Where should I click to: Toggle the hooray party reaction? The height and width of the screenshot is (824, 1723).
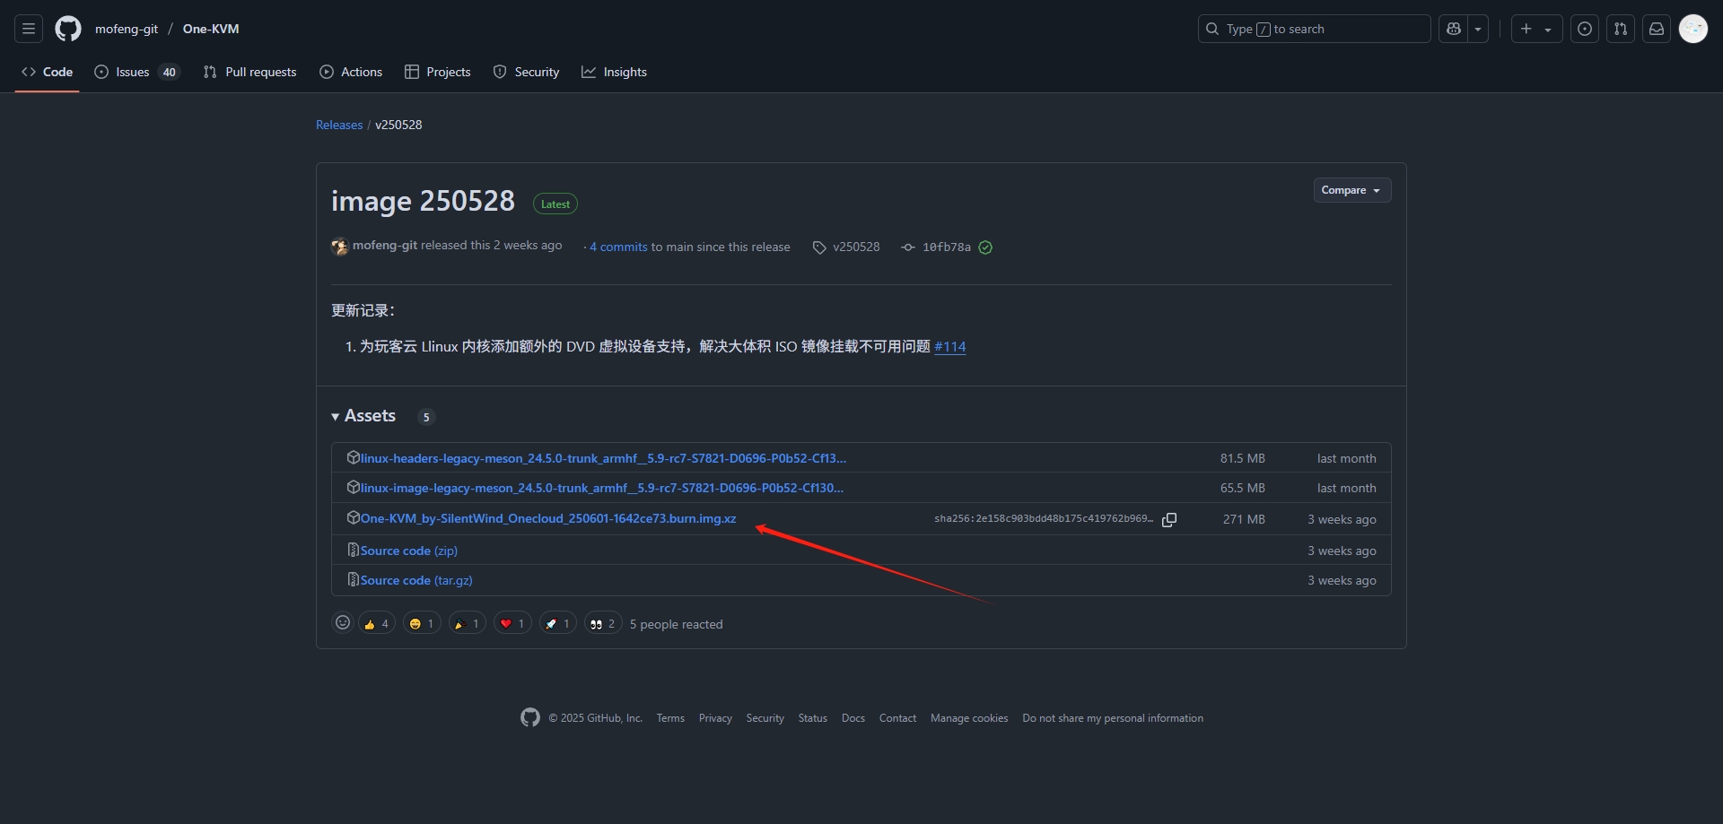tap(468, 623)
